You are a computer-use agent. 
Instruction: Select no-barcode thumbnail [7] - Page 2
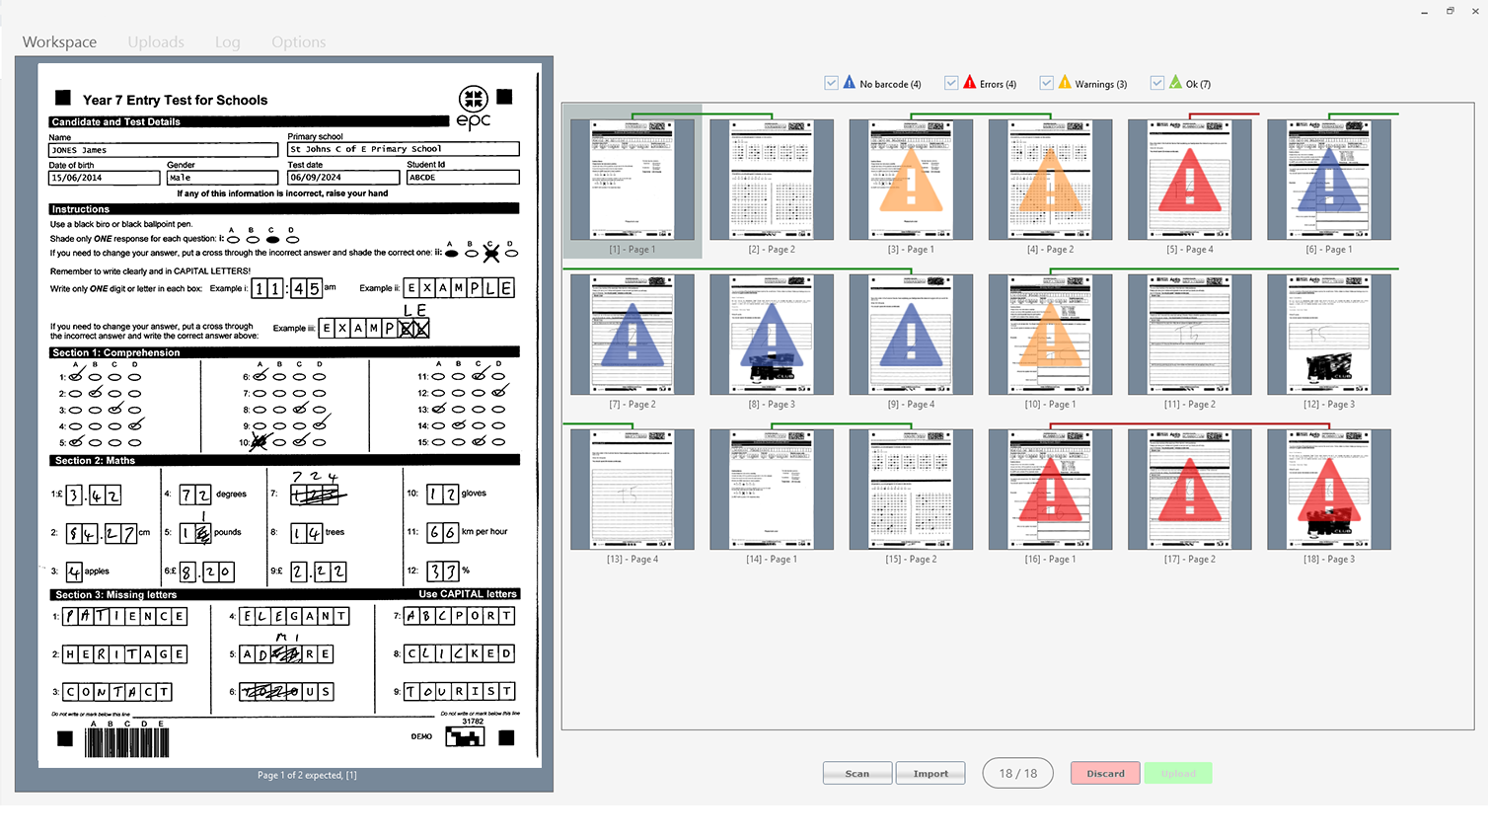(x=632, y=335)
